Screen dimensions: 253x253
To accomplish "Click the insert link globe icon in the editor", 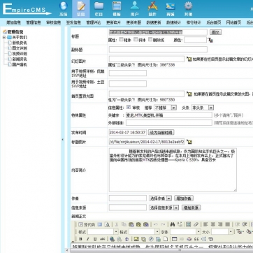I will (112, 239).
